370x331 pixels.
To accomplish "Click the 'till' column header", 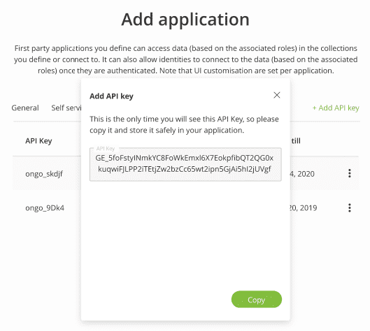I will (296, 141).
